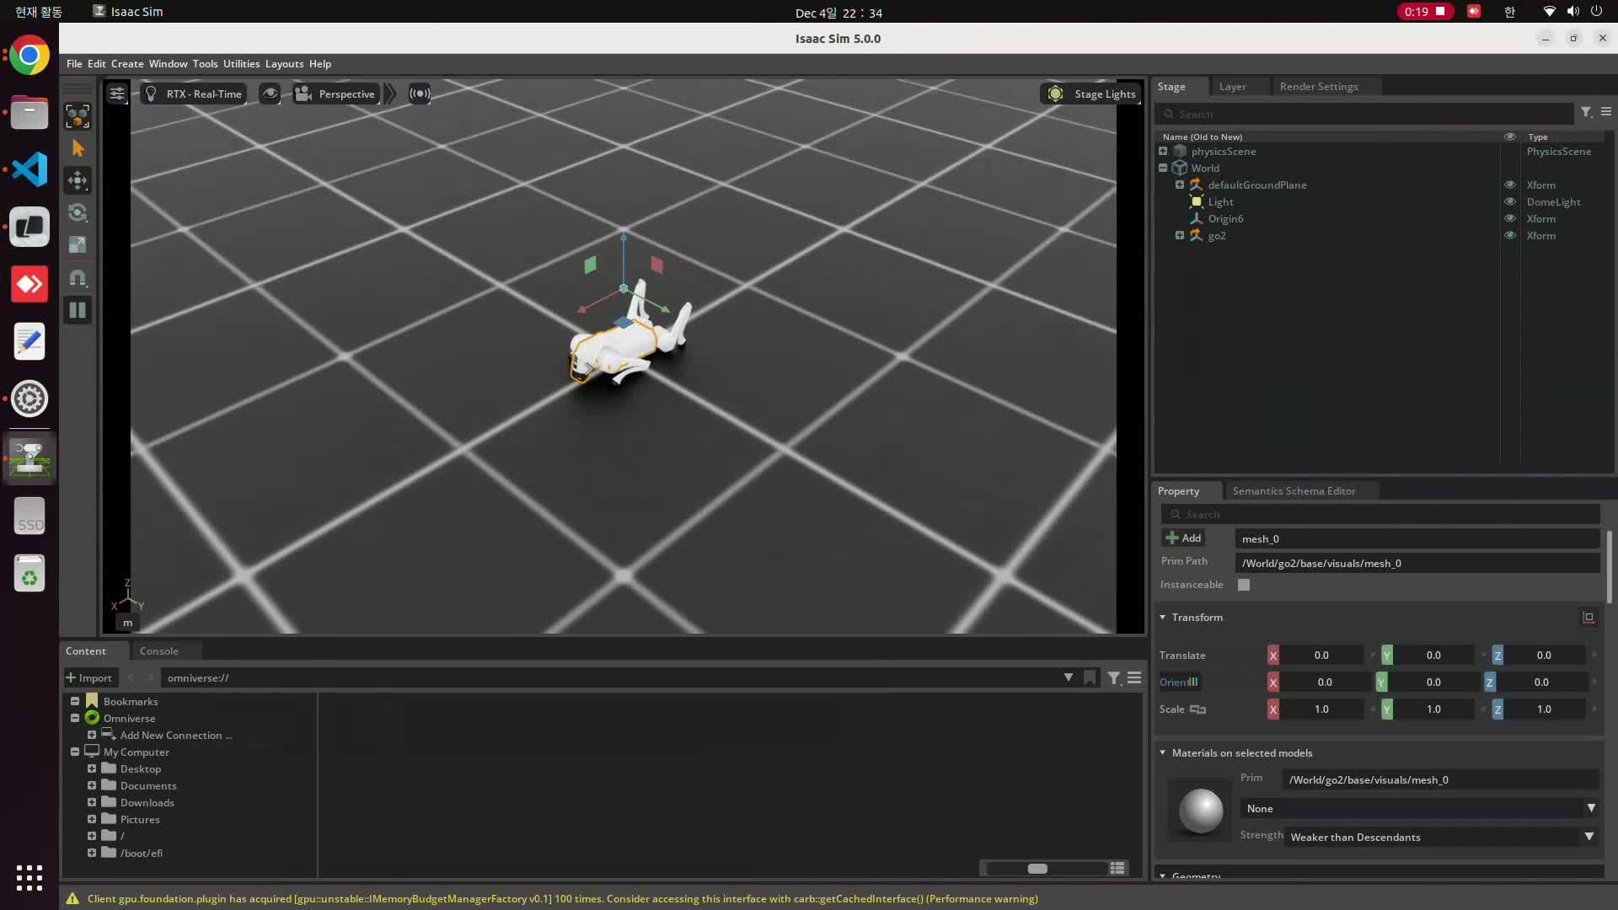
Task: Pause the simulation with pause button
Action: click(78, 310)
